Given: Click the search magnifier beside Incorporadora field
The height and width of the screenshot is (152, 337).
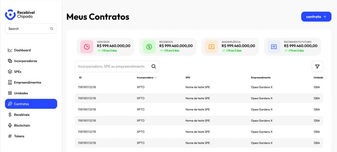Looking at the screenshot, I should (x=154, y=66).
